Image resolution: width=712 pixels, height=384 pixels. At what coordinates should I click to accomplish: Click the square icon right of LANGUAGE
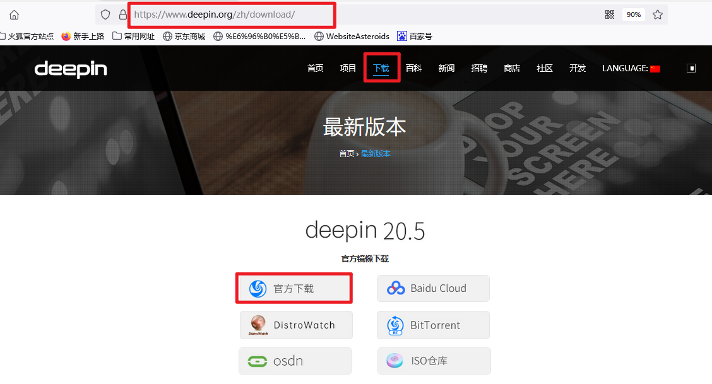pyautogui.click(x=691, y=69)
